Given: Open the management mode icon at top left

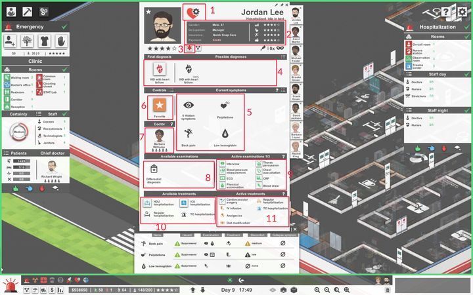Looking at the screenshot, I should [x=11, y=12].
